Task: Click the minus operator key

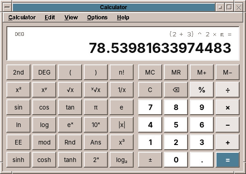Action: coord(228,125)
